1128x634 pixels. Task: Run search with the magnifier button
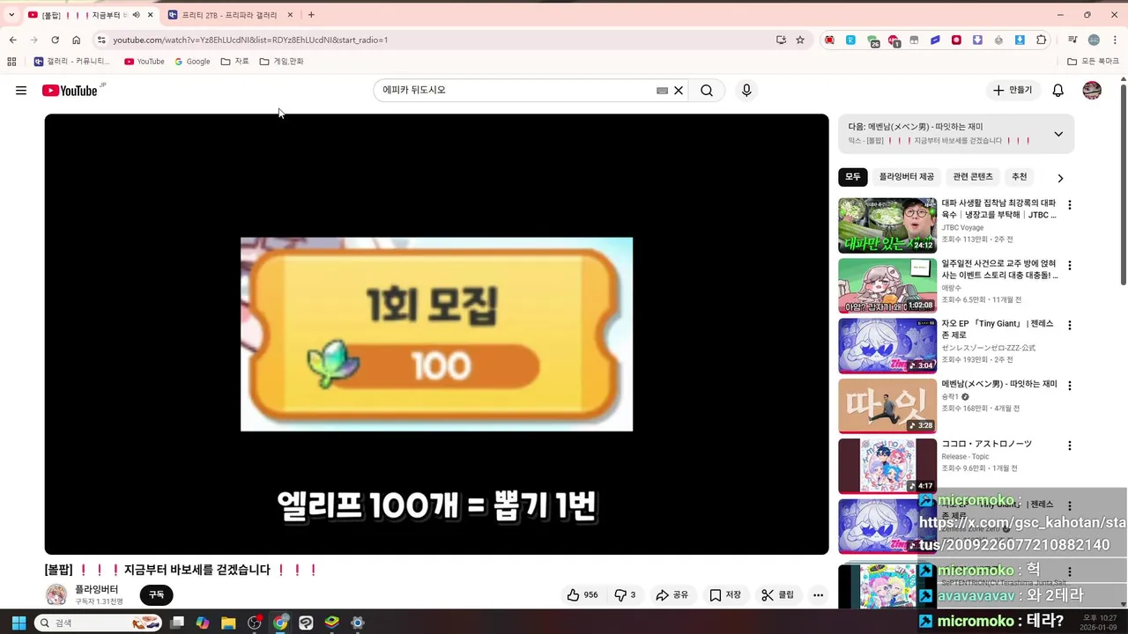point(707,90)
